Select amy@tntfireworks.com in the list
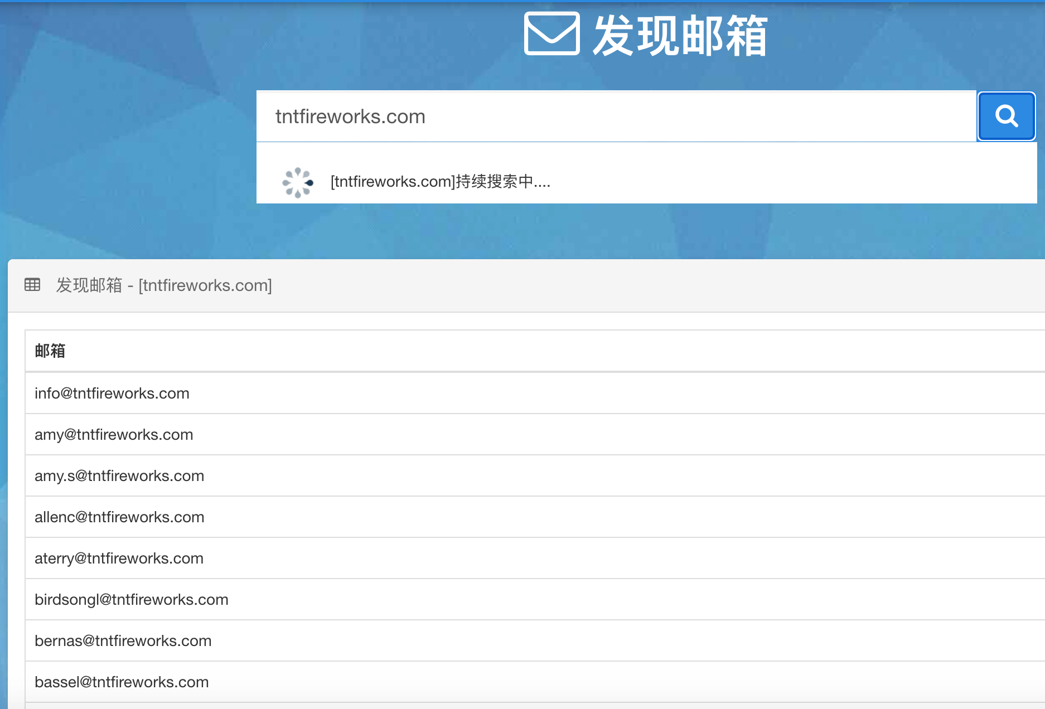Screen dimensions: 1045x709 click(x=114, y=434)
